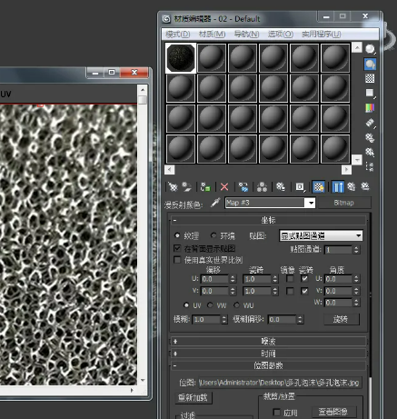This screenshot has width=397, height=419.
Task: Click the Get Material toolbar icon
Action: [173, 187]
